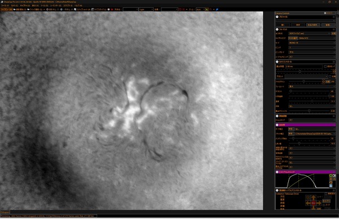This screenshot has width=339, height=219.
Task: Click the Open (開く) profile button
Action: pos(283,25)
